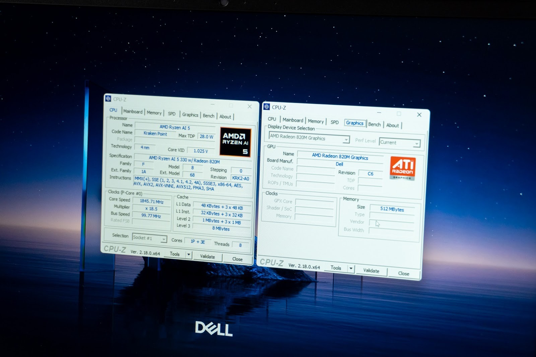
Task: Close the CPU-Z Graphics window with X
Action: 419,115
